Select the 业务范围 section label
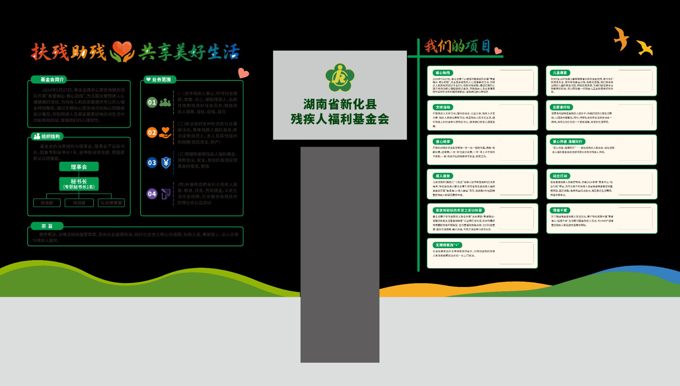Viewport: 680px width, 386px height. tap(160, 80)
